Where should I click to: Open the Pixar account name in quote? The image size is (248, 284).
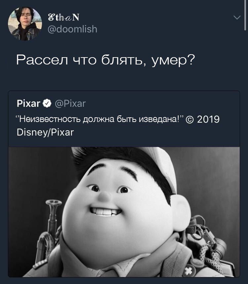[x=28, y=103]
